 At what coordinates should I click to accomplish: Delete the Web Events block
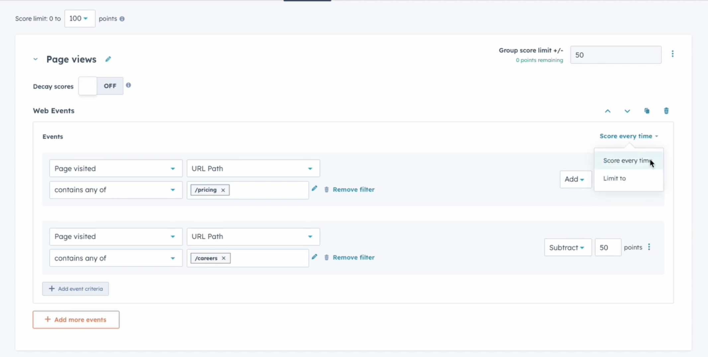(666, 111)
